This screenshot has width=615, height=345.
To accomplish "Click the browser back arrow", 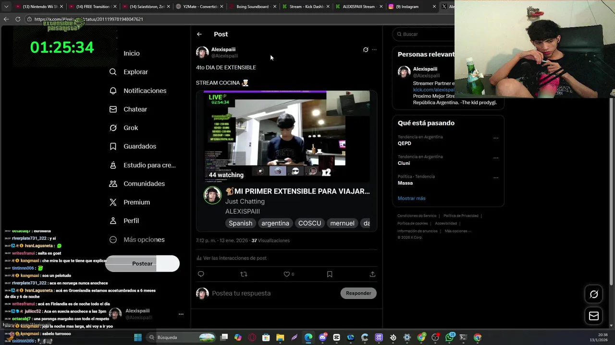I will pyautogui.click(x=6, y=19).
